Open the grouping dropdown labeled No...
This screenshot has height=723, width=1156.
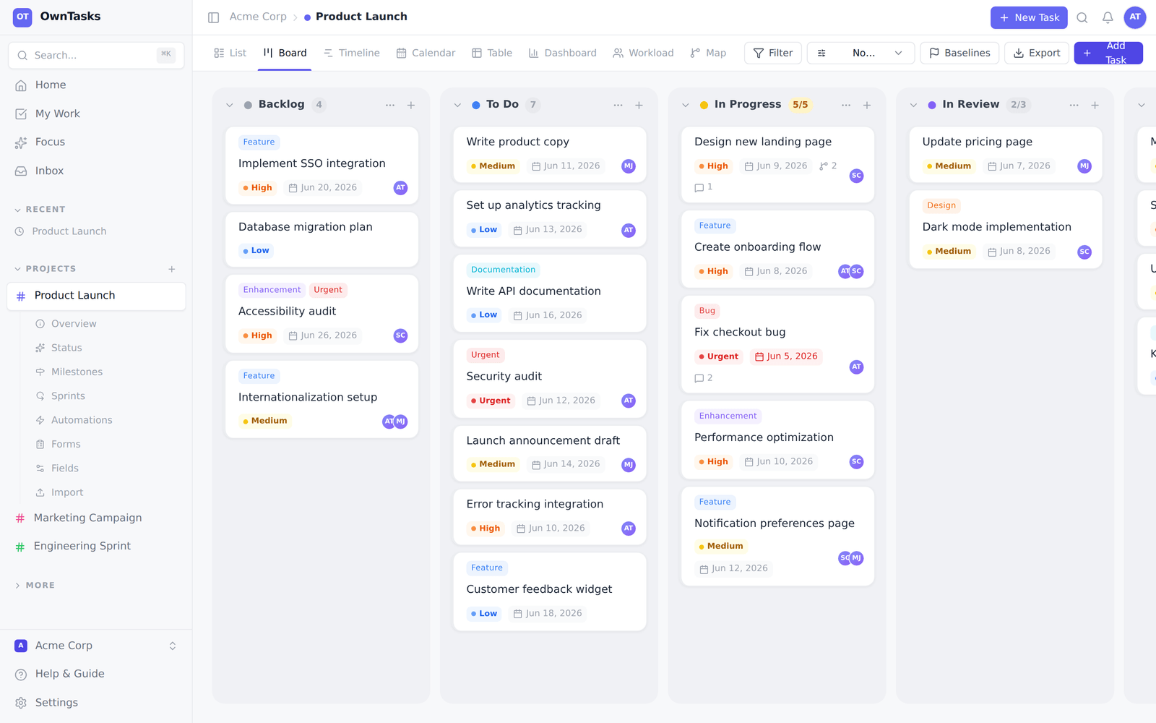coord(860,53)
